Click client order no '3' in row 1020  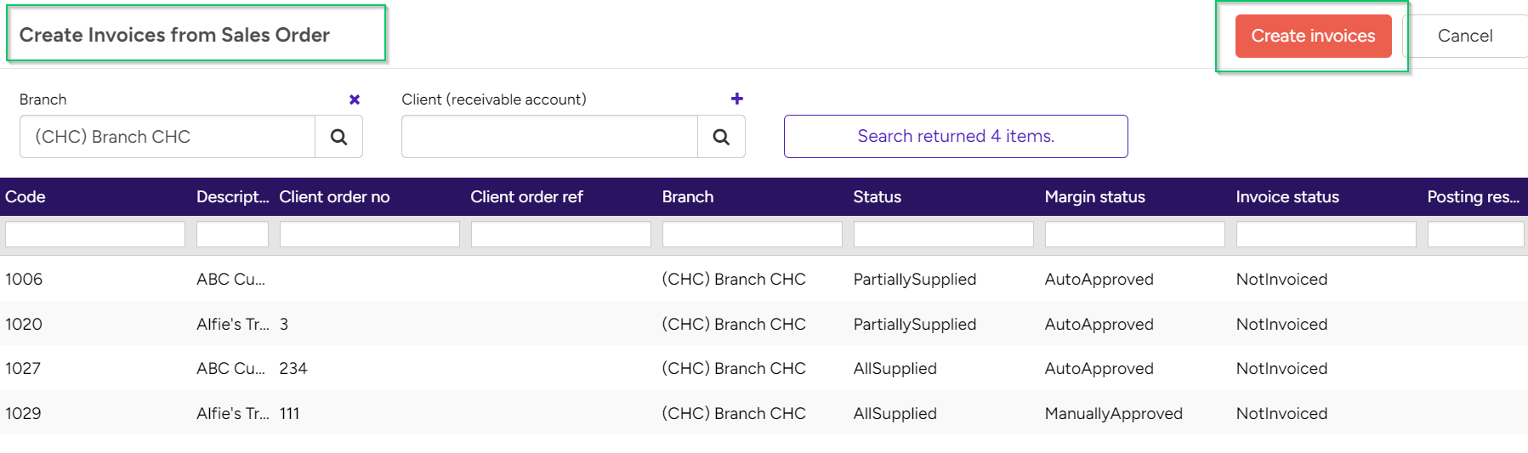click(284, 324)
